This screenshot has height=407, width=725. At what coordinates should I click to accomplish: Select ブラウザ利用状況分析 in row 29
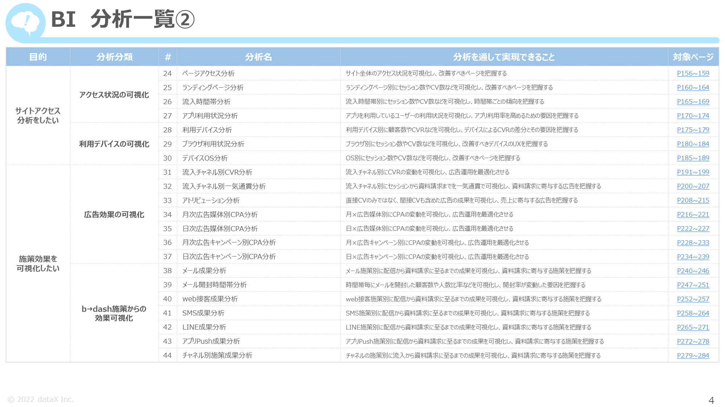[213, 144]
